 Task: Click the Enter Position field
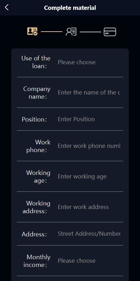point(89,119)
